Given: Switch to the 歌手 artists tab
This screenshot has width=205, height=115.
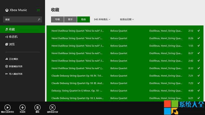Looking at the screenshot, I should click(x=70, y=20).
